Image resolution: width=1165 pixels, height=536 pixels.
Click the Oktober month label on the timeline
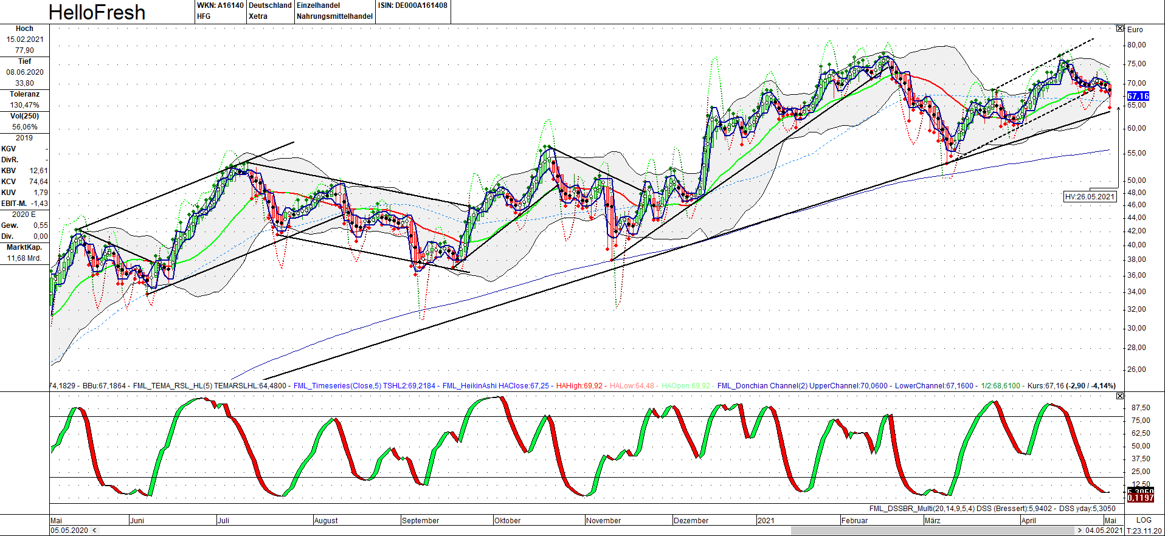[508, 521]
